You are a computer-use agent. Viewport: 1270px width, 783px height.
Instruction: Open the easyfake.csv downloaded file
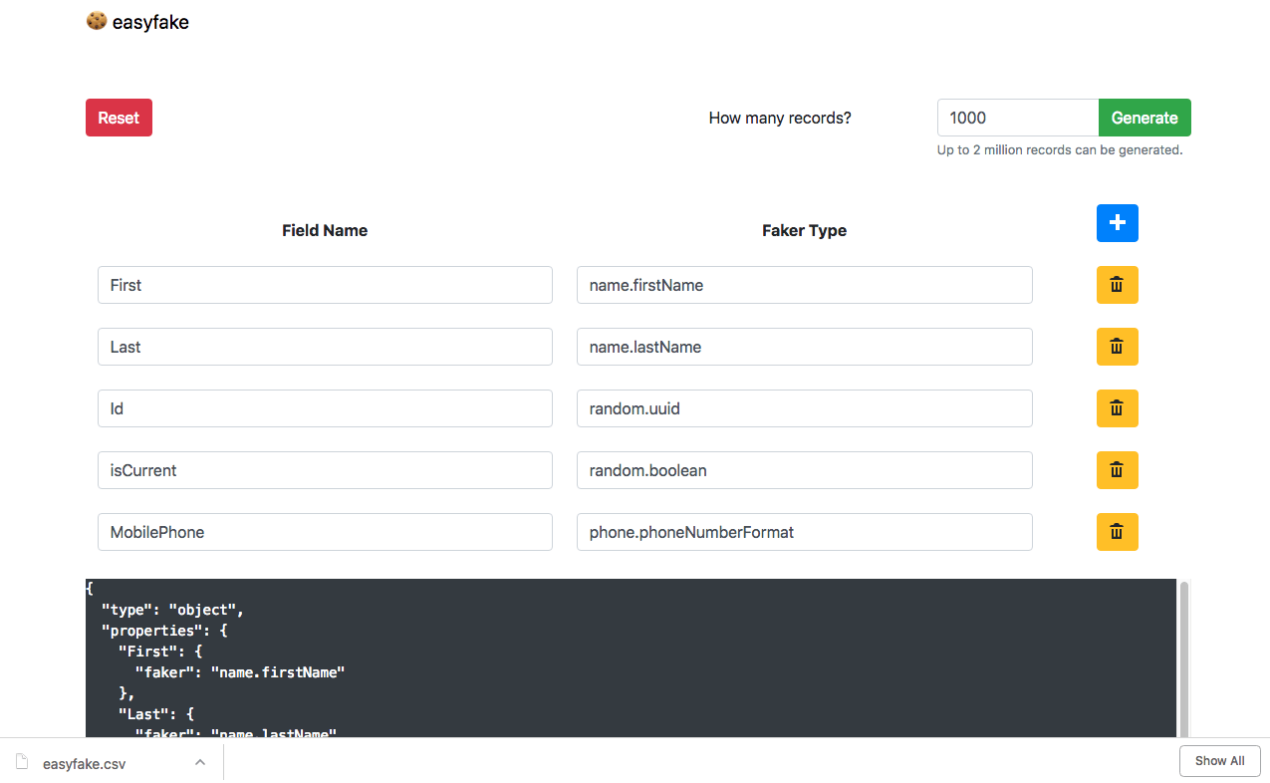85,764
